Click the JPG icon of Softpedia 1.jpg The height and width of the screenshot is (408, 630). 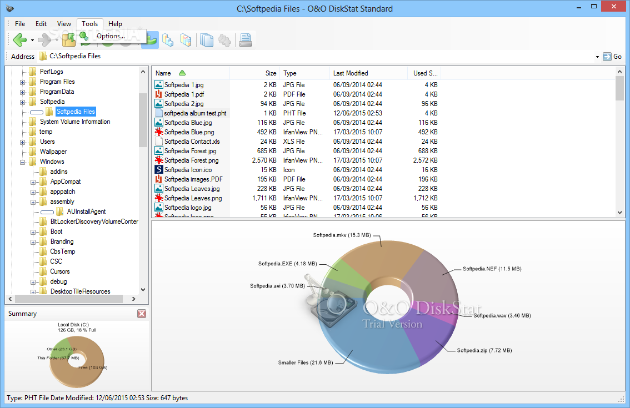(159, 85)
